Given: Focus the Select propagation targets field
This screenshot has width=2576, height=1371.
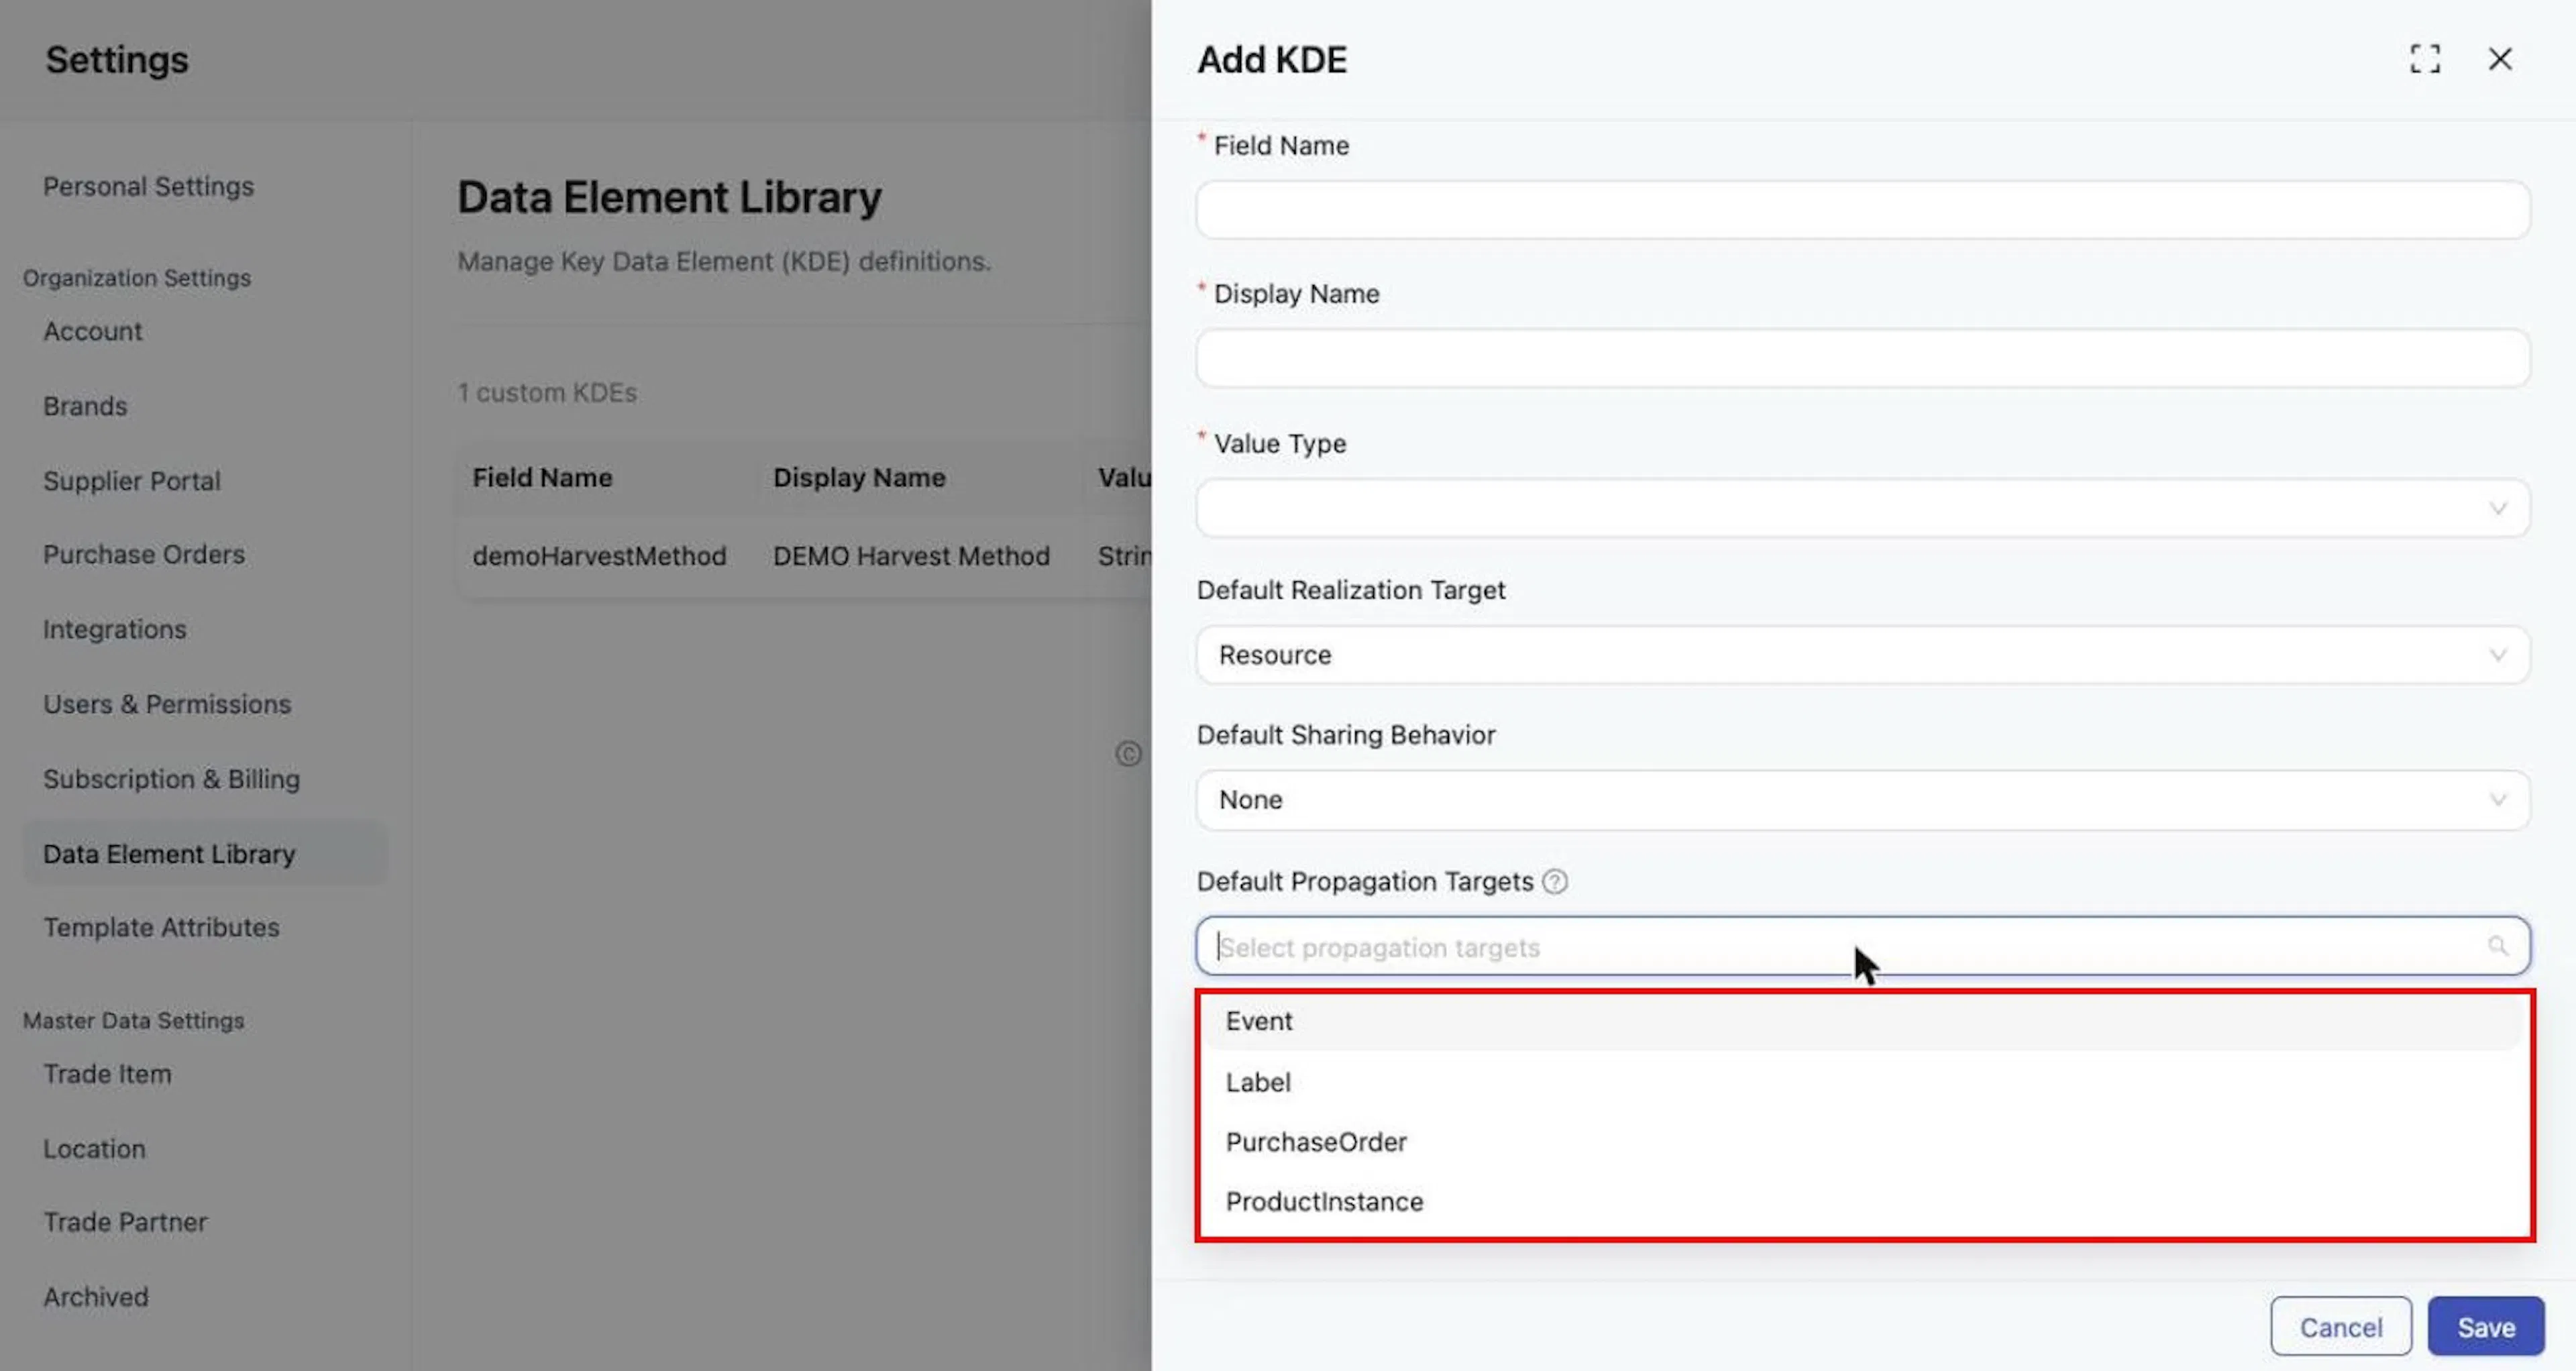Looking at the screenshot, I should tap(1862, 946).
